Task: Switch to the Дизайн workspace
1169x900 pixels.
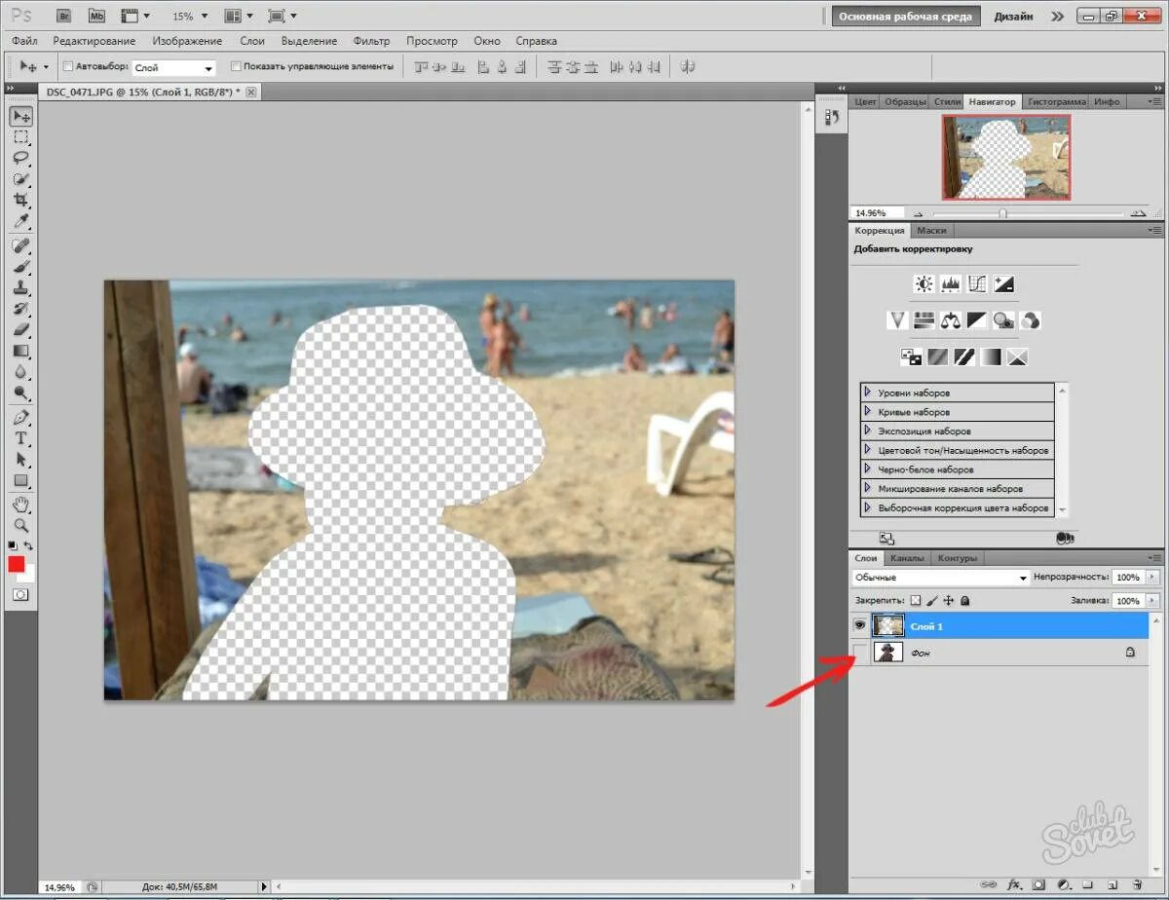Action: [1013, 17]
